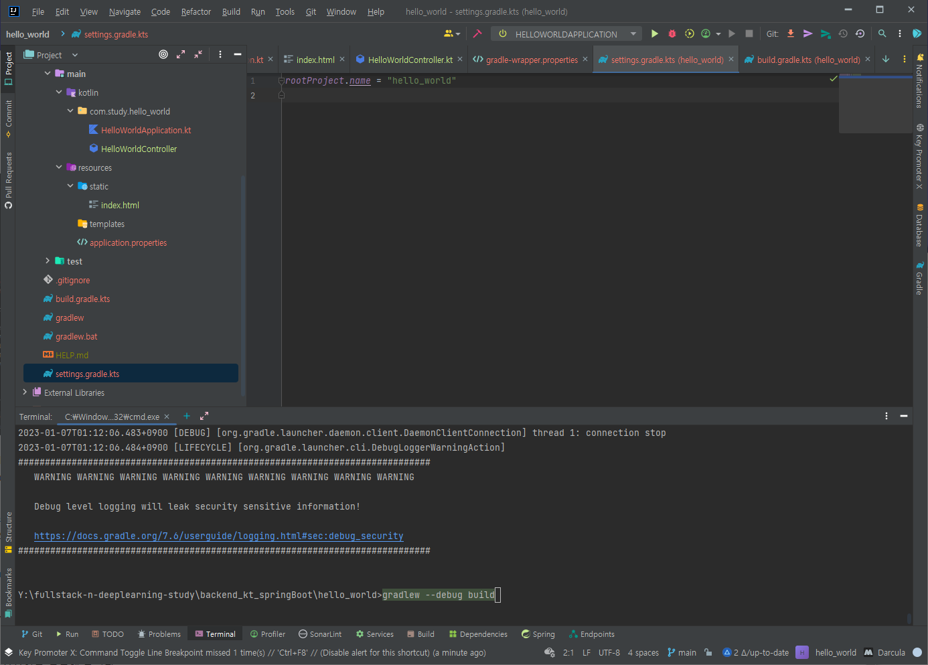Expand all in Project panel

pyautogui.click(x=181, y=54)
